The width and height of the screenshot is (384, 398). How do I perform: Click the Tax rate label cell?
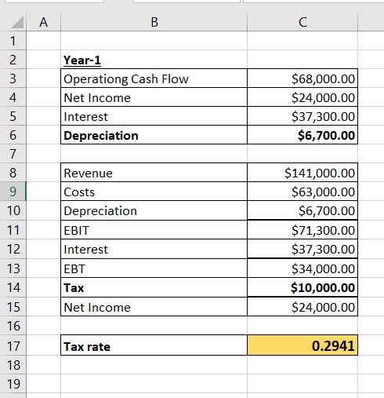point(154,345)
